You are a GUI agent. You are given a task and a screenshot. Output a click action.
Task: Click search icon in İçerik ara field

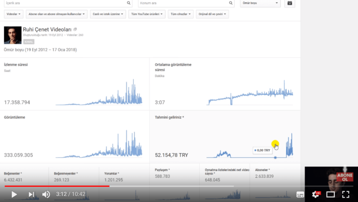pyautogui.click(x=128, y=3)
